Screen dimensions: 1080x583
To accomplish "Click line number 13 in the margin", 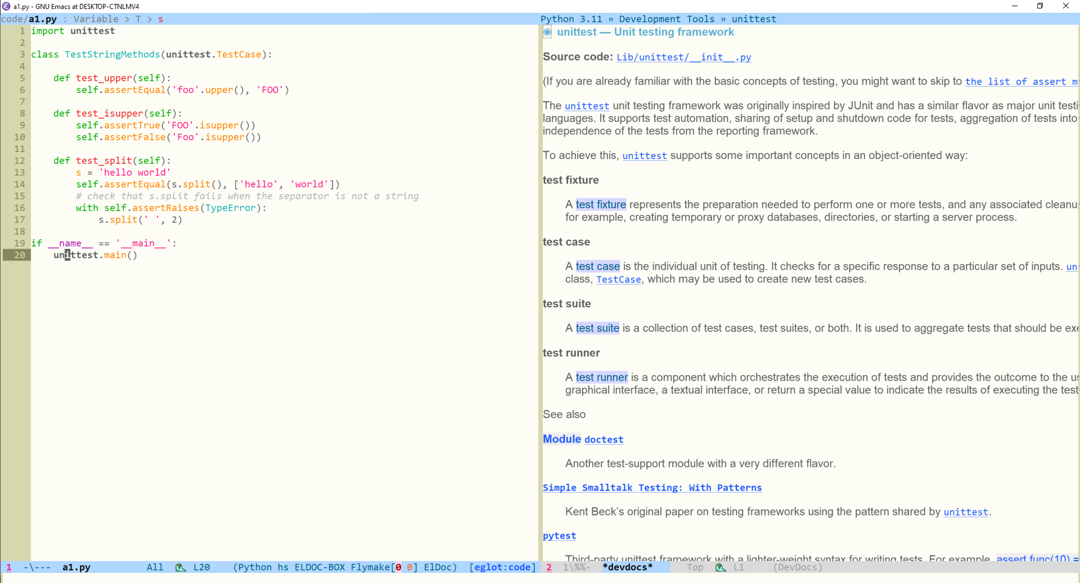I will coord(20,172).
